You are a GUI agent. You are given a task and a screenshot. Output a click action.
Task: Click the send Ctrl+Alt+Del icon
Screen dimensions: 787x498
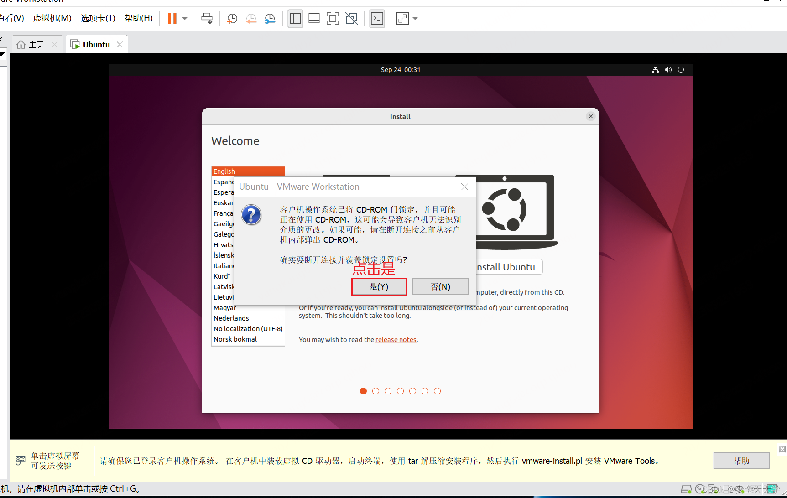pos(207,19)
